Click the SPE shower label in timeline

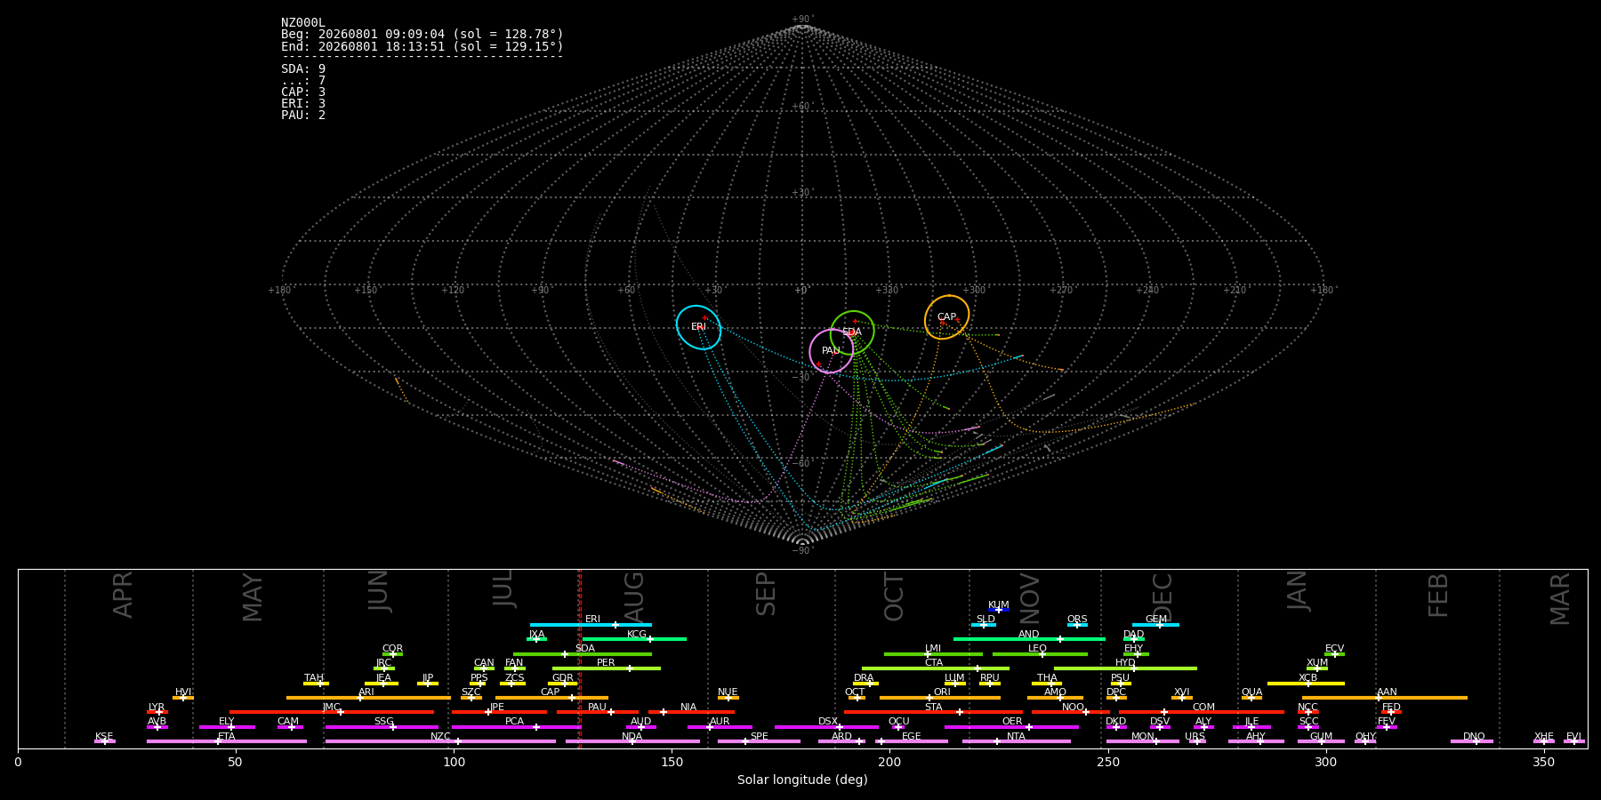pyautogui.click(x=760, y=737)
